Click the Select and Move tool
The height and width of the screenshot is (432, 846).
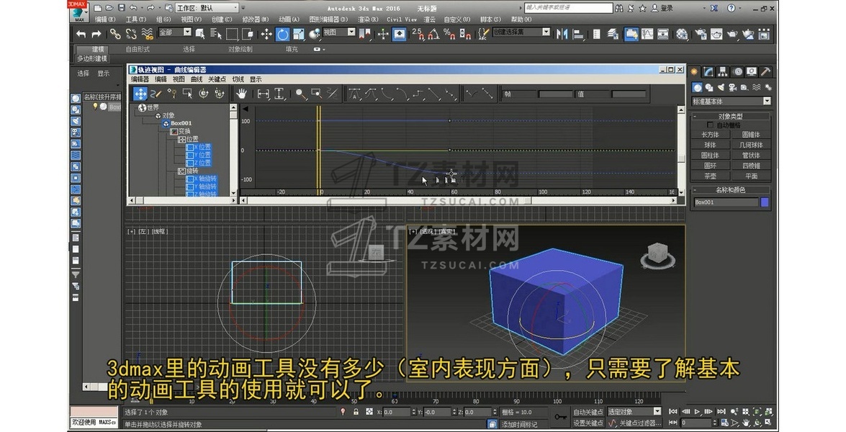tap(266, 34)
